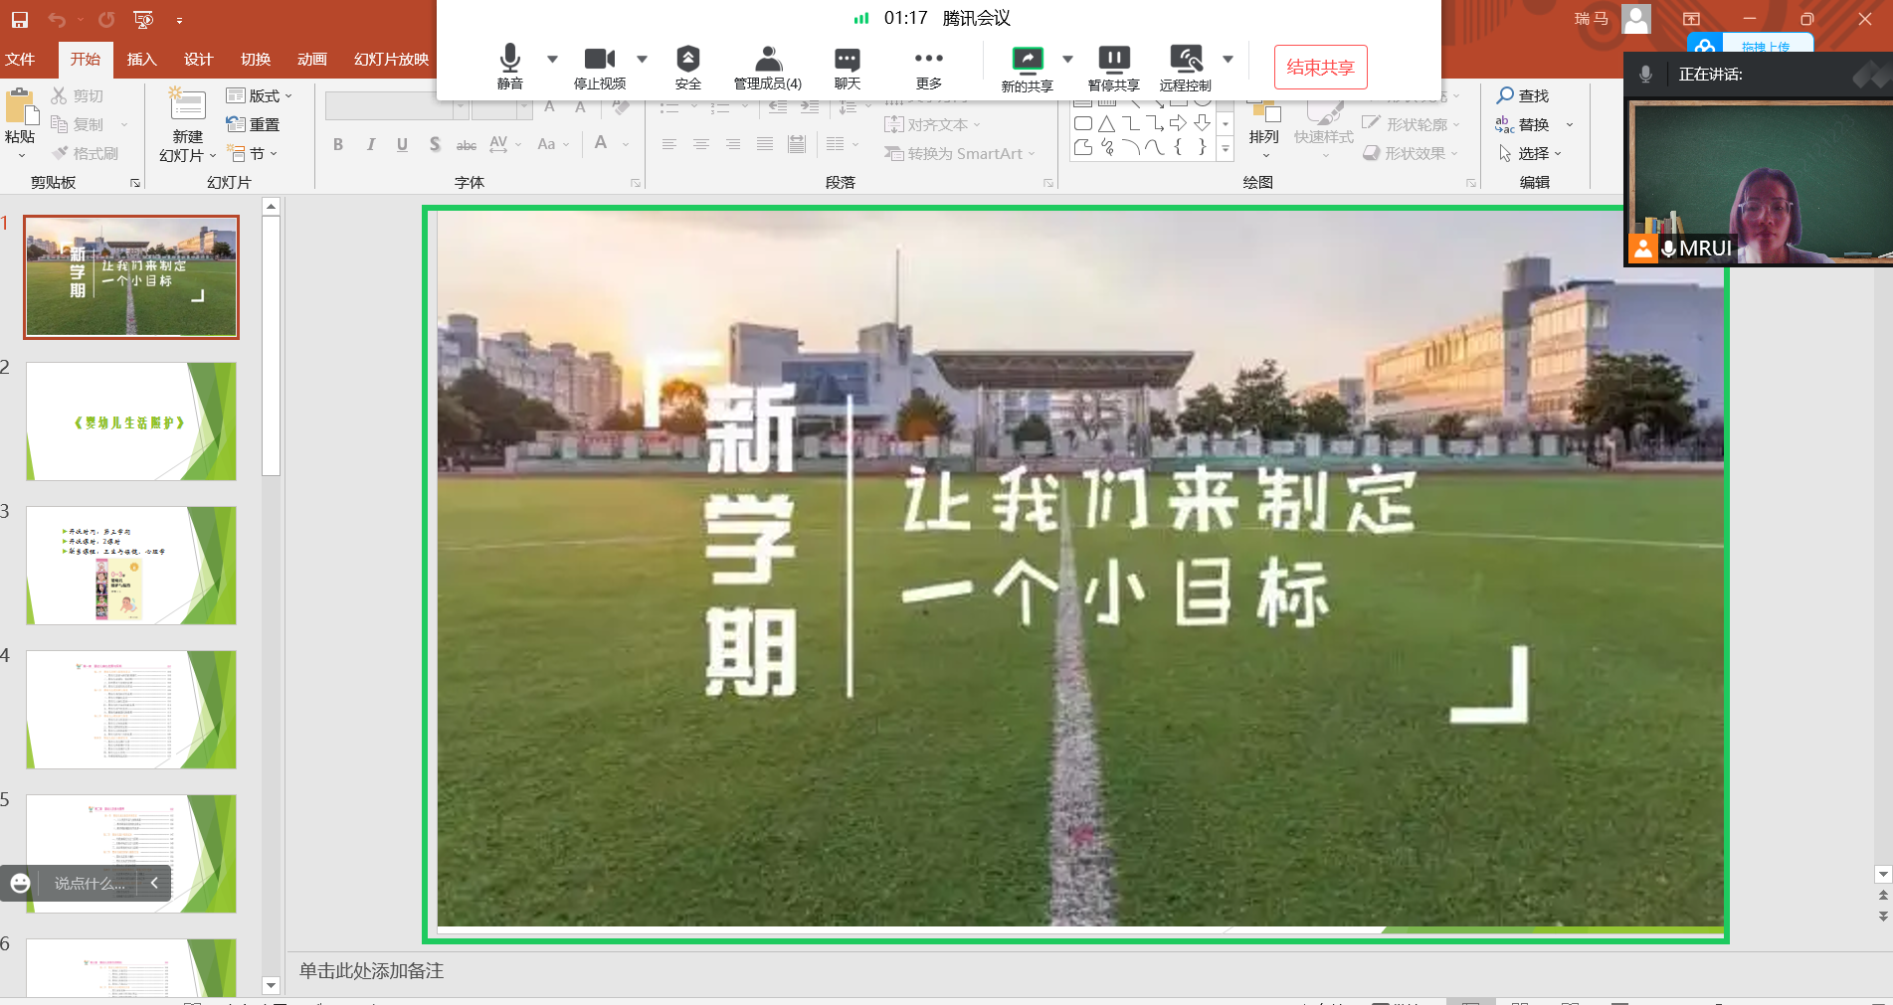Click the 查找 find button
The height and width of the screenshot is (1005, 1893).
click(x=1523, y=95)
